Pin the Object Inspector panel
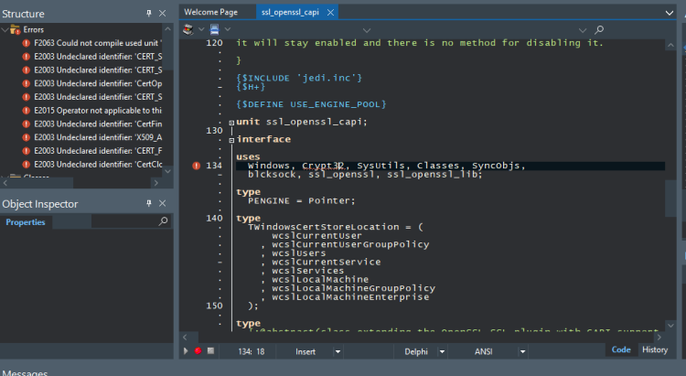Viewport: 686px width, 376px height. [149, 203]
